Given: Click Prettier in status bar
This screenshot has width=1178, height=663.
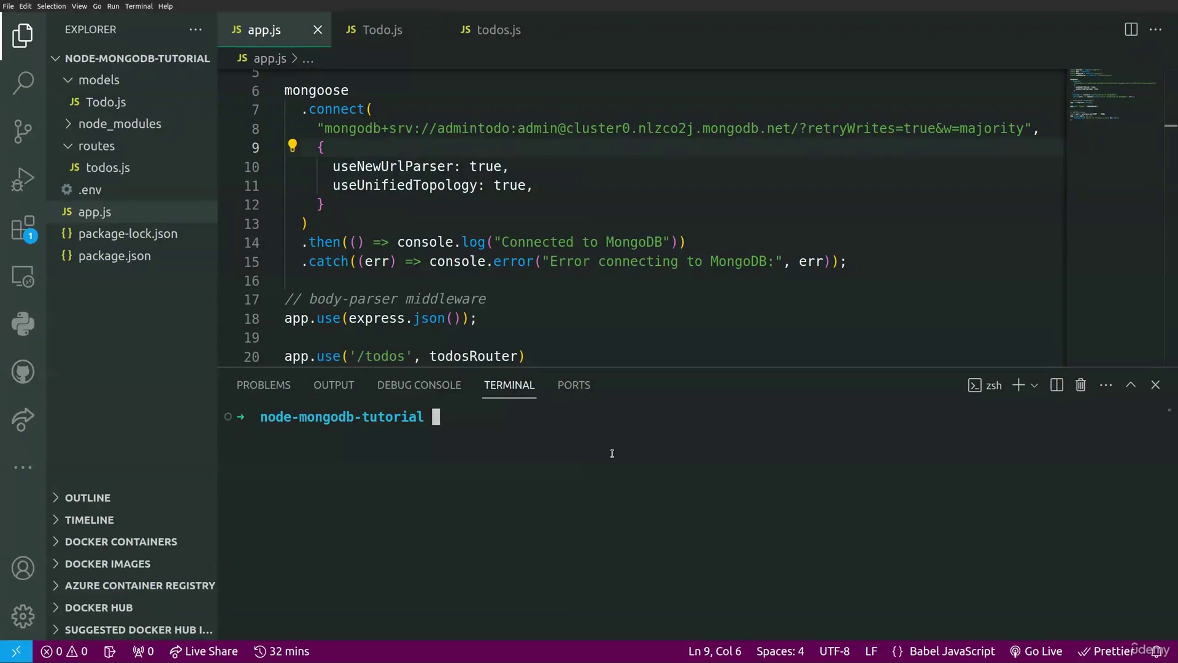Looking at the screenshot, I should tap(1106, 651).
